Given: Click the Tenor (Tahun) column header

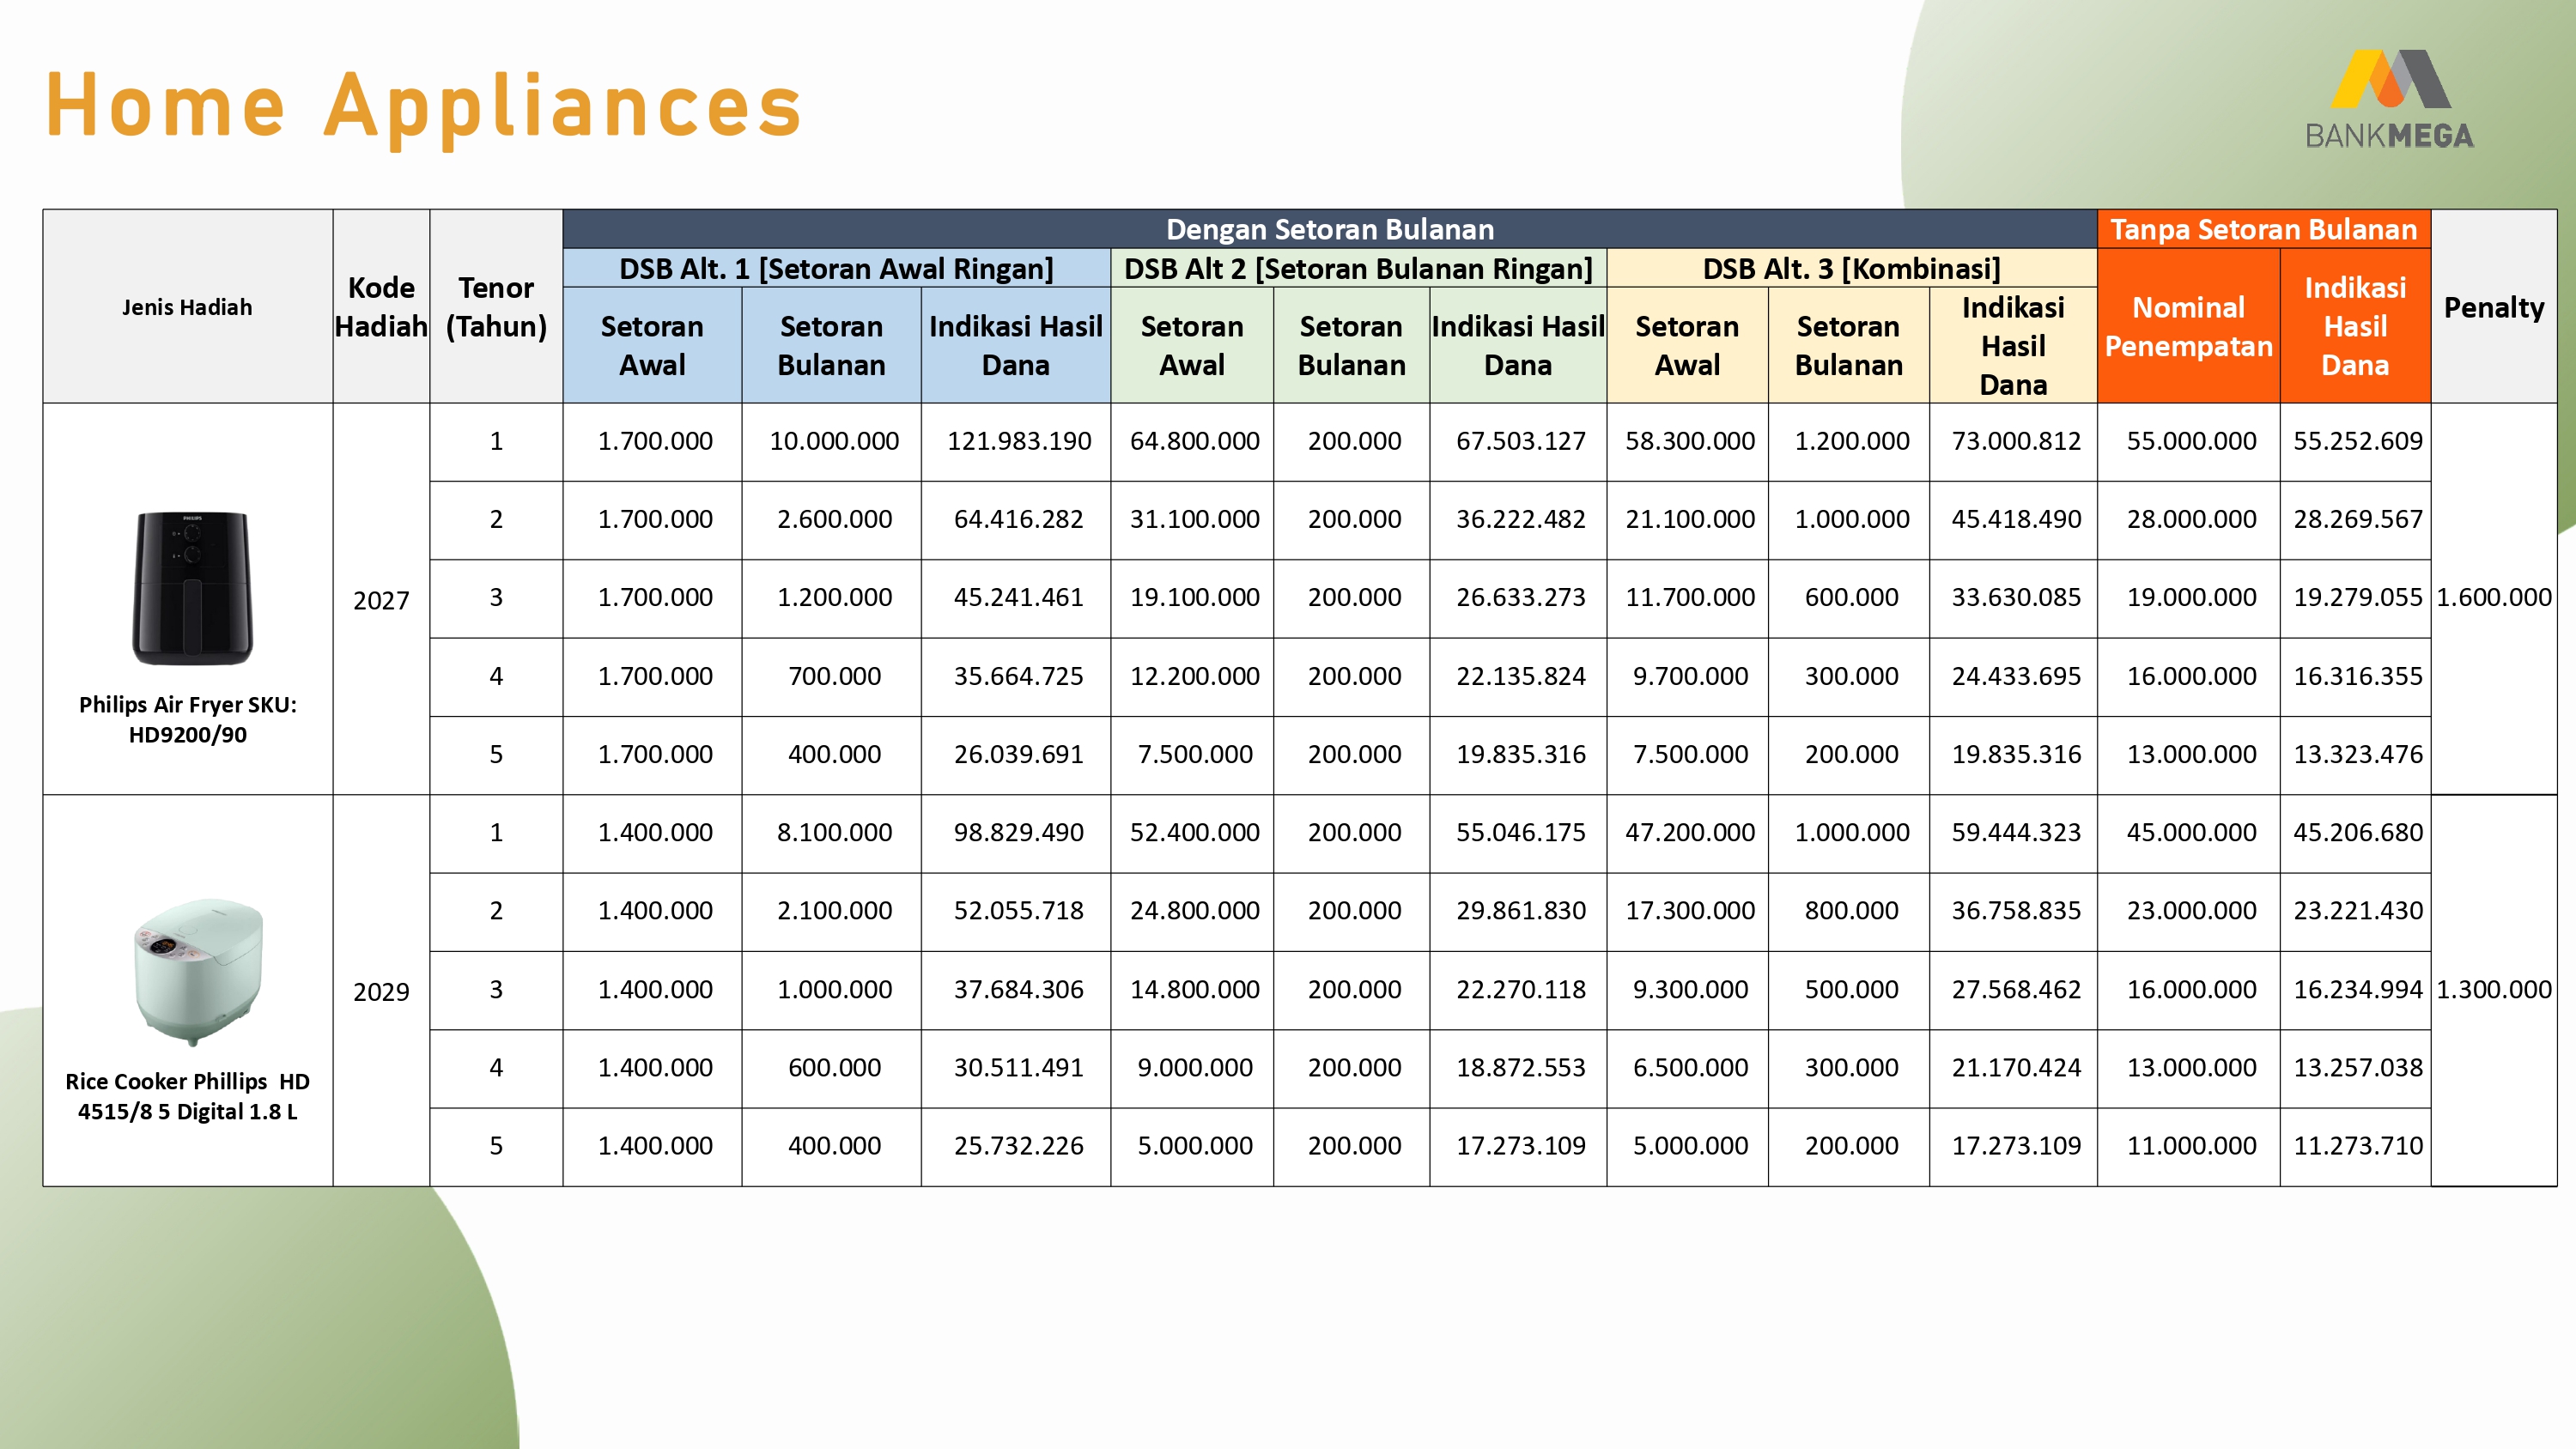Looking at the screenshot, I should (x=496, y=307).
